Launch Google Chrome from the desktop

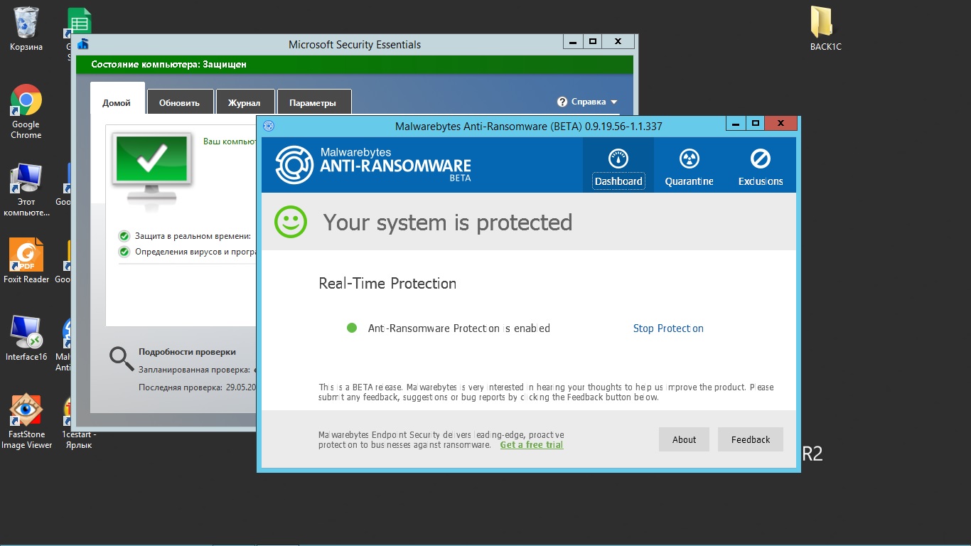(x=26, y=110)
